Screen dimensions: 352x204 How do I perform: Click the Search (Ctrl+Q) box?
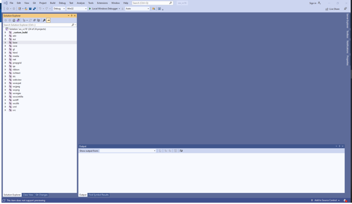[152, 3]
